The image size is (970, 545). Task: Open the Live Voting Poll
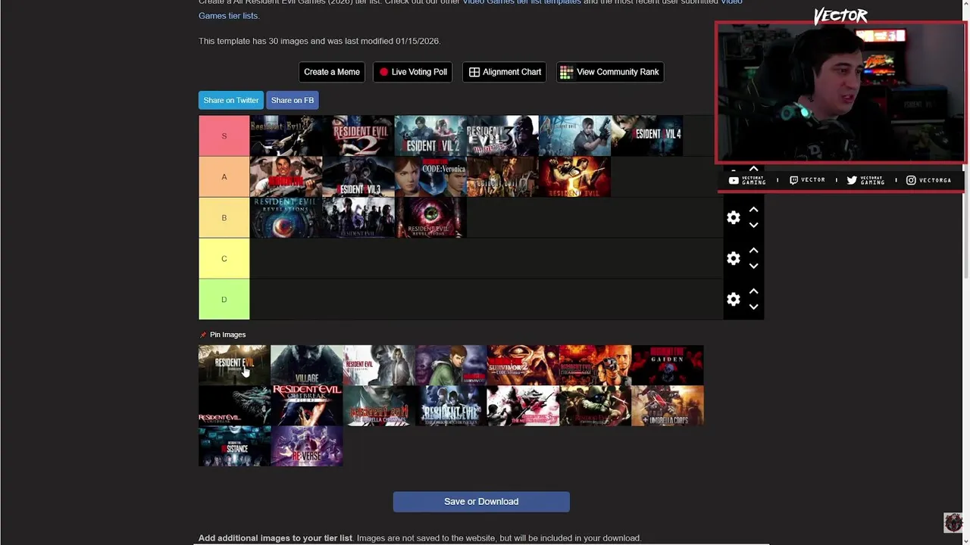[413, 72]
